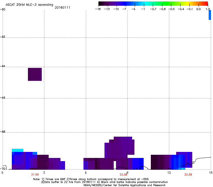Click the colorbar label 0.0
The image size is (213, 187).
[x=199, y=9]
